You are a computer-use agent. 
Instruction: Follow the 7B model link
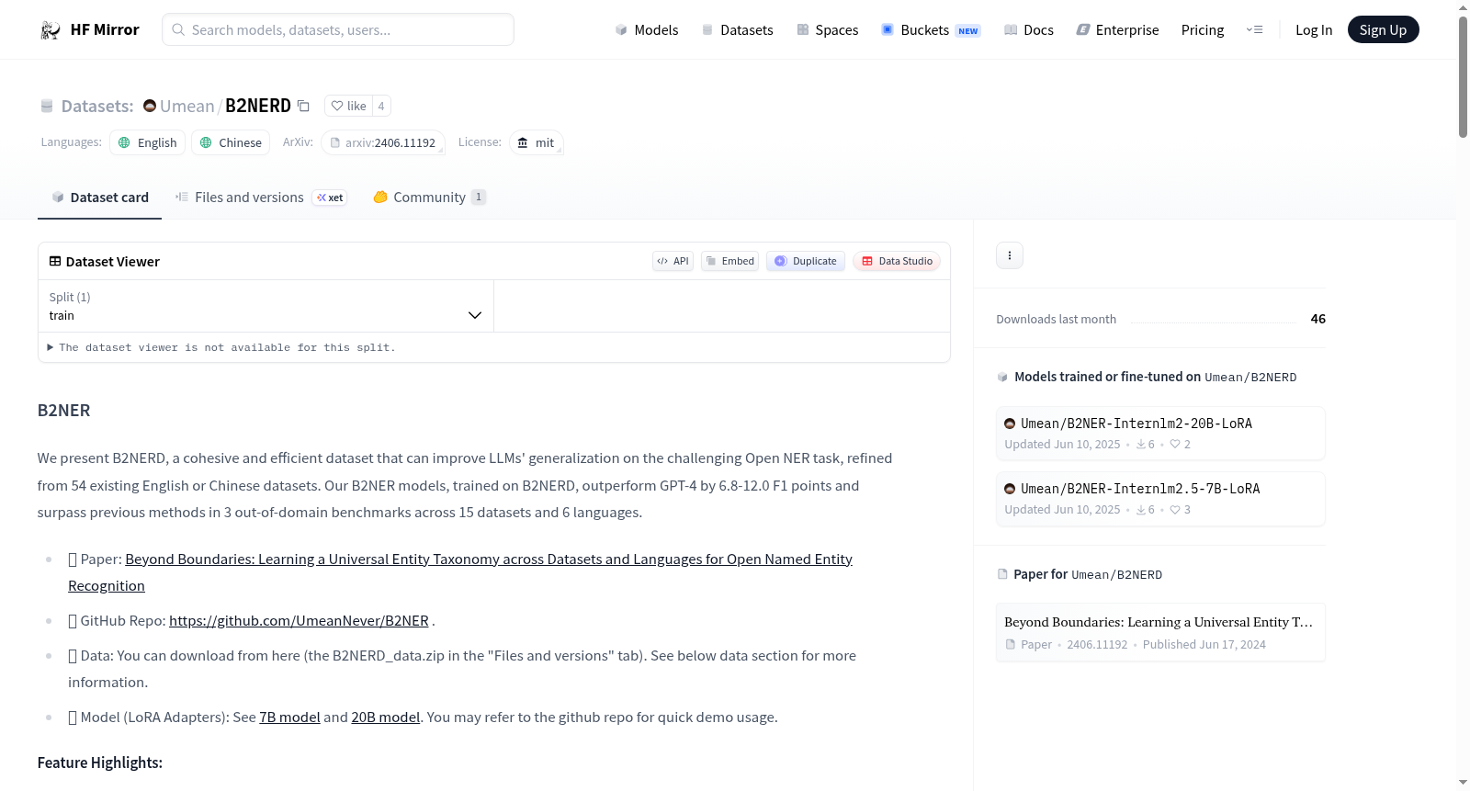point(289,718)
